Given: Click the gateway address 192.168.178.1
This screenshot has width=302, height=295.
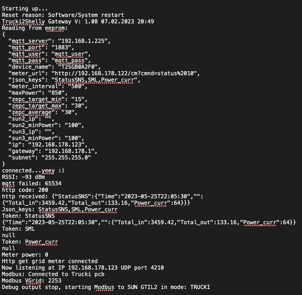Looking at the screenshot, I should pos(70,151).
